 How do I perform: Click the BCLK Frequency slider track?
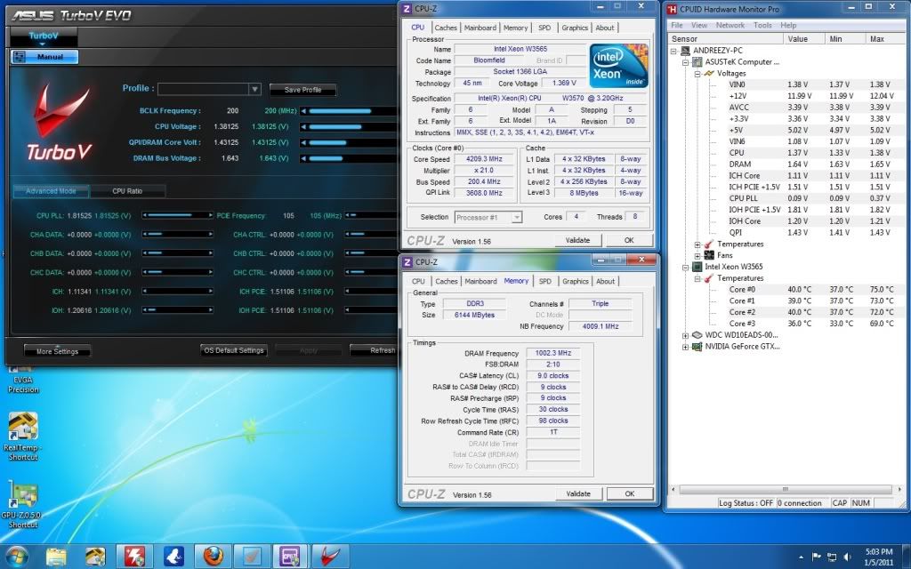351,111
